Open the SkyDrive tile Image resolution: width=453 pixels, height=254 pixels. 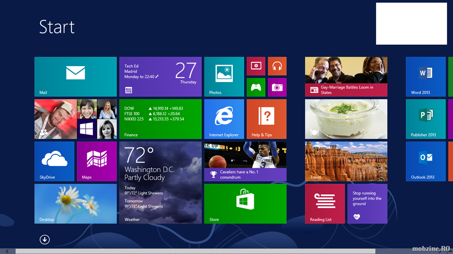point(54,161)
